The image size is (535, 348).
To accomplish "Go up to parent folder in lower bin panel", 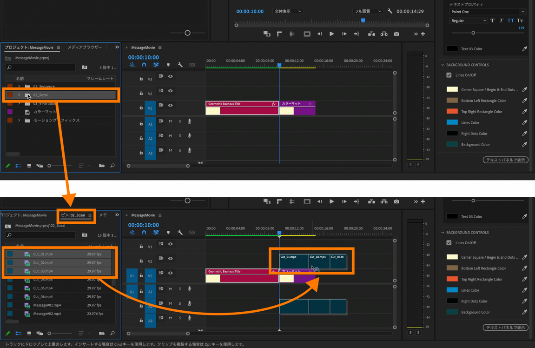I will coord(8,226).
